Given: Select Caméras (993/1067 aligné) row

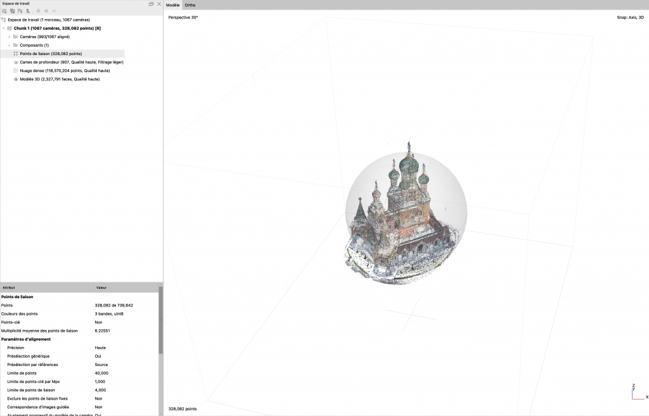Looking at the screenshot, I should 45,37.
